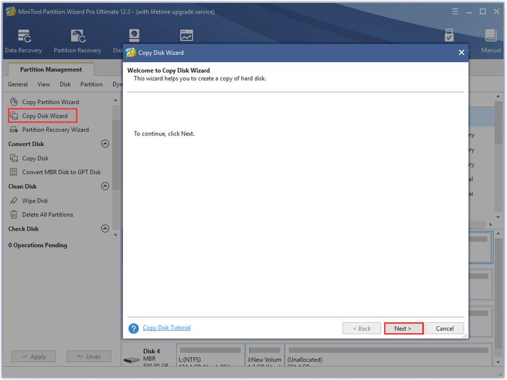
Task: Click Convert MBR Disk to GPT icon
Action: click(14, 172)
